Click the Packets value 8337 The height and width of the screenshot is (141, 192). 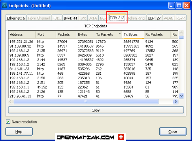61,55
